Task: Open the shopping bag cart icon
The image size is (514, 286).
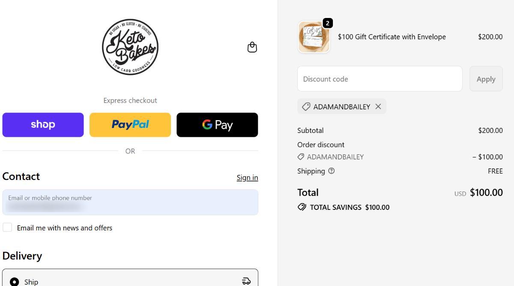Action: coord(252,47)
